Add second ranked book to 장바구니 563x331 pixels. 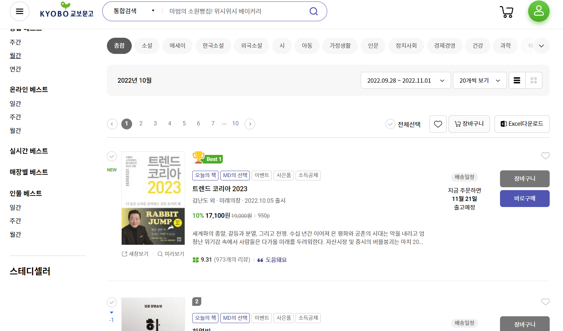tap(524, 324)
